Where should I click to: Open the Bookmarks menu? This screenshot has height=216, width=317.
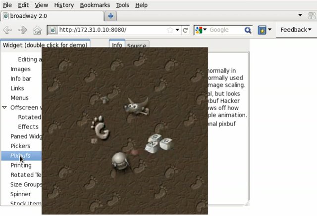95,5
